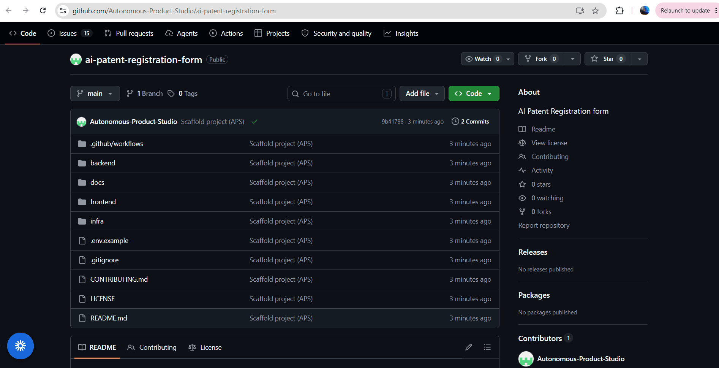Click the repository owner avatar beside title
The image size is (719, 368).
tap(76, 59)
